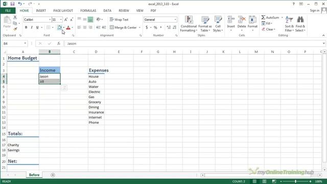Click the Orientation text-angle icon

coord(99,19)
